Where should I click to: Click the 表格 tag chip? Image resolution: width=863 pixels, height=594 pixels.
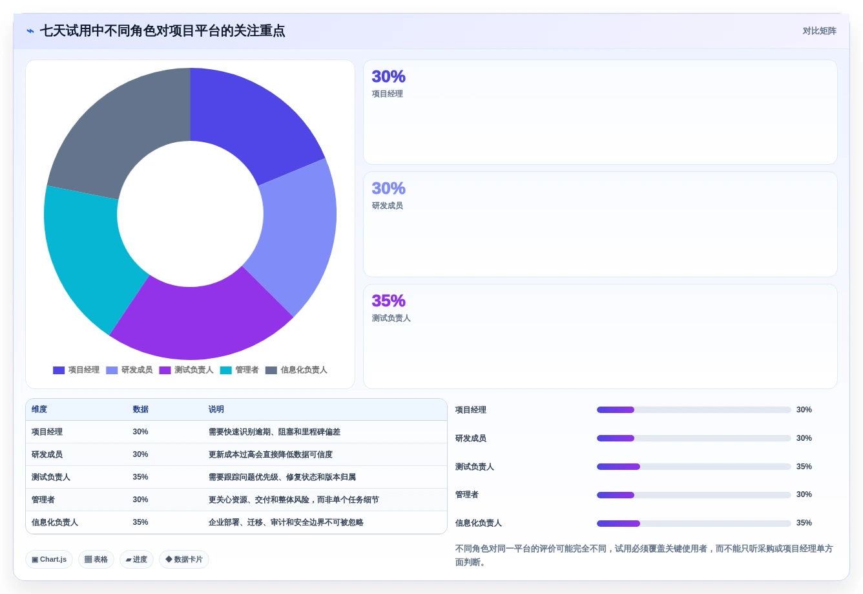coord(96,560)
